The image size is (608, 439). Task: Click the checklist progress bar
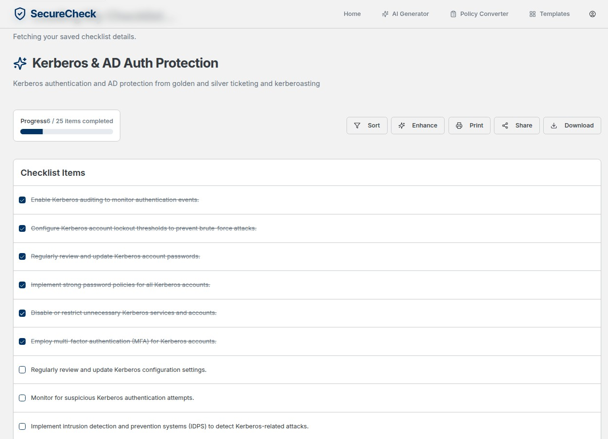click(x=67, y=132)
